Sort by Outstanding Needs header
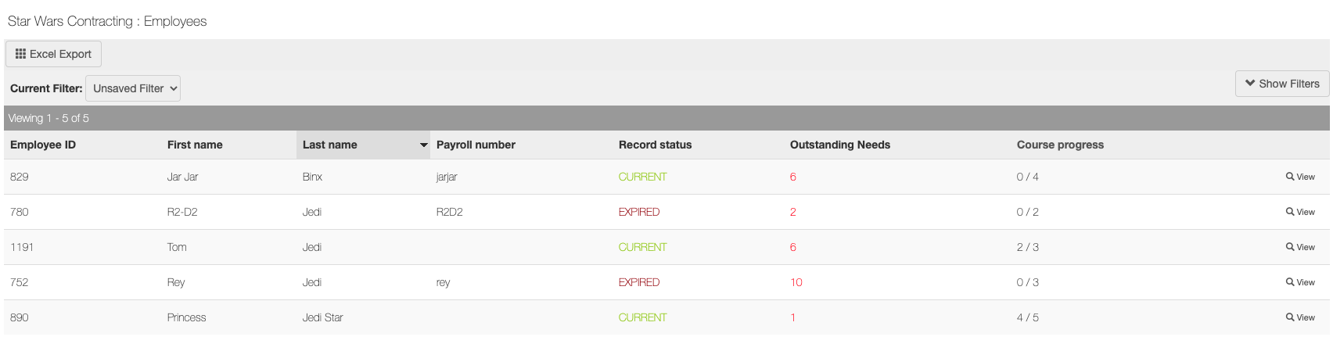1333x351 pixels. (839, 145)
